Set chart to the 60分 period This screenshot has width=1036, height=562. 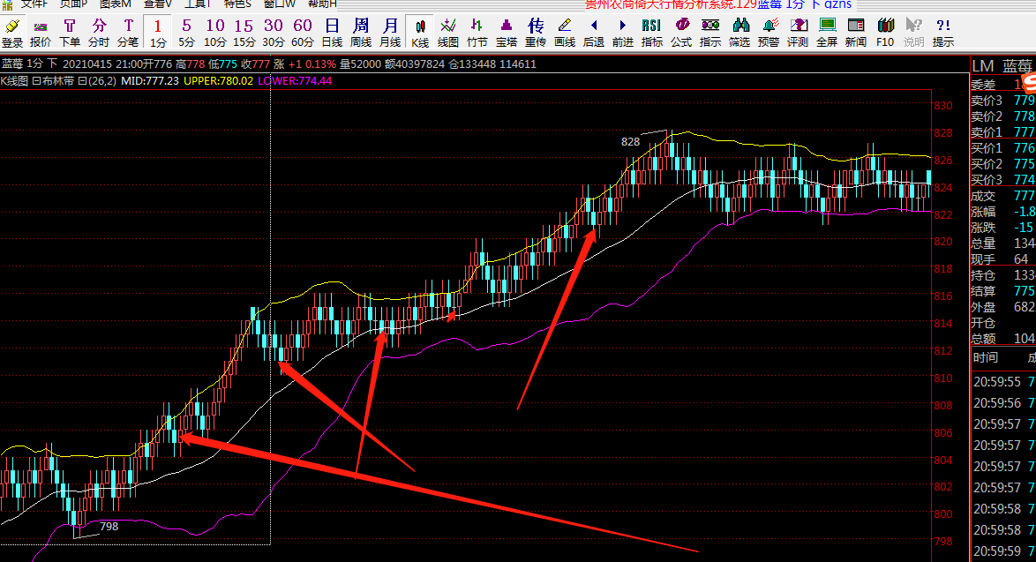pyautogui.click(x=302, y=33)
